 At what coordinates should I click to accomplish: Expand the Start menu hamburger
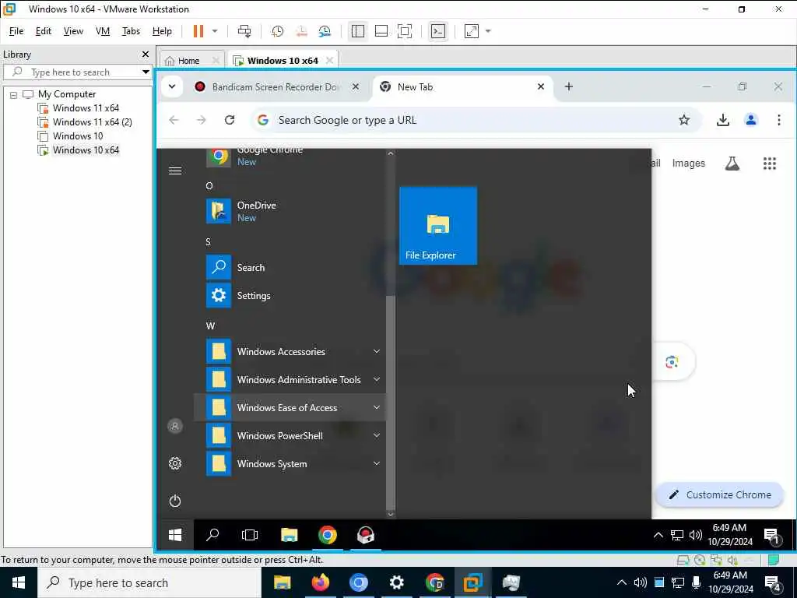click(175, 171)
